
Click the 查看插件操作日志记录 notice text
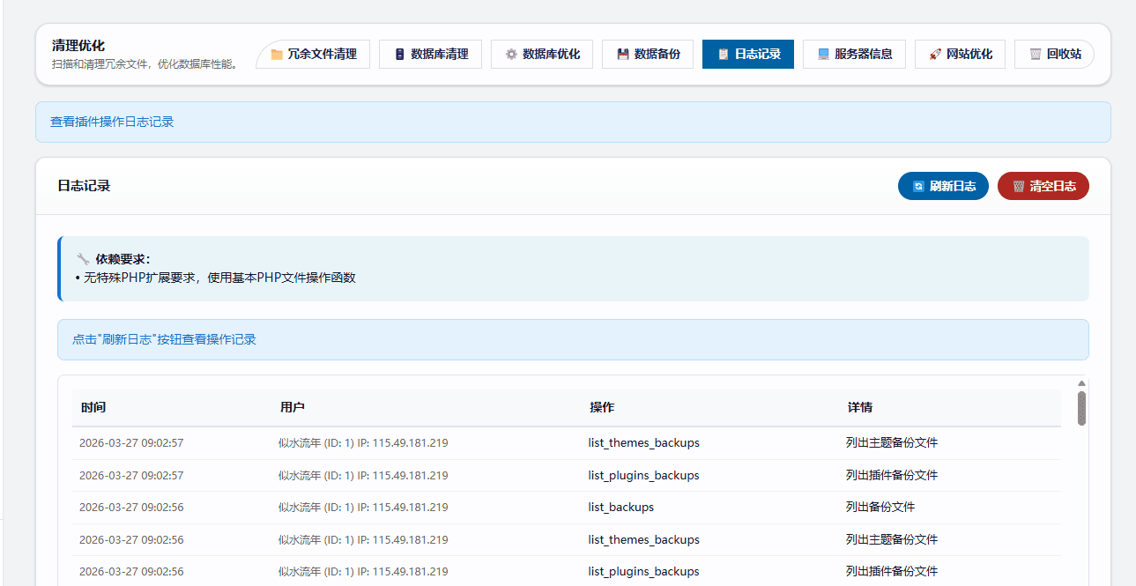click(112, 122)
